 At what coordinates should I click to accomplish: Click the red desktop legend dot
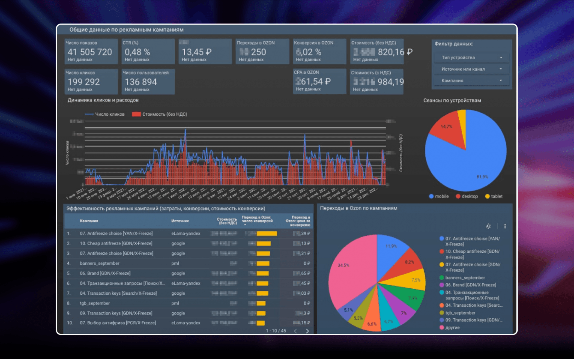(x=458, y=196)
